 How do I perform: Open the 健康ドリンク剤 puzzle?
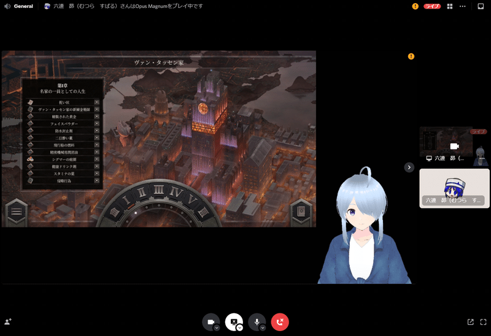pyautogui.click(x=64, y=167)
